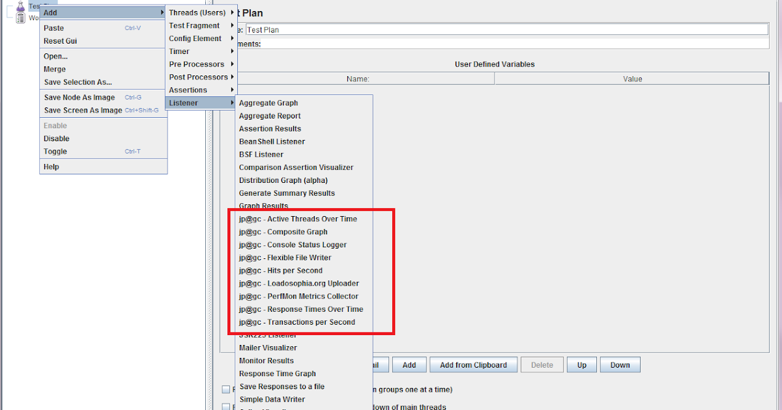
Task: Click the Delete button
Action: [542, 365]
